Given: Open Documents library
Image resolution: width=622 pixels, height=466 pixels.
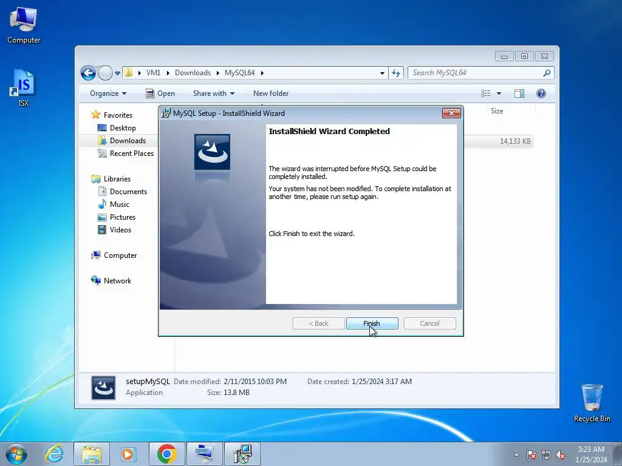Looking at the screenshot, I should (128, 191).
